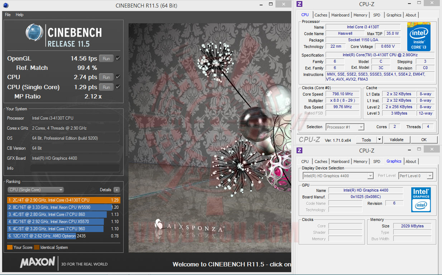Click the panel splitter handle beside render view
Viewport: 442px width, 275px height.
[126, 145]
